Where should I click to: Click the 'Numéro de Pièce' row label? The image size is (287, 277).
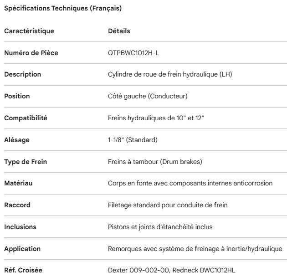tap(31, 53)
